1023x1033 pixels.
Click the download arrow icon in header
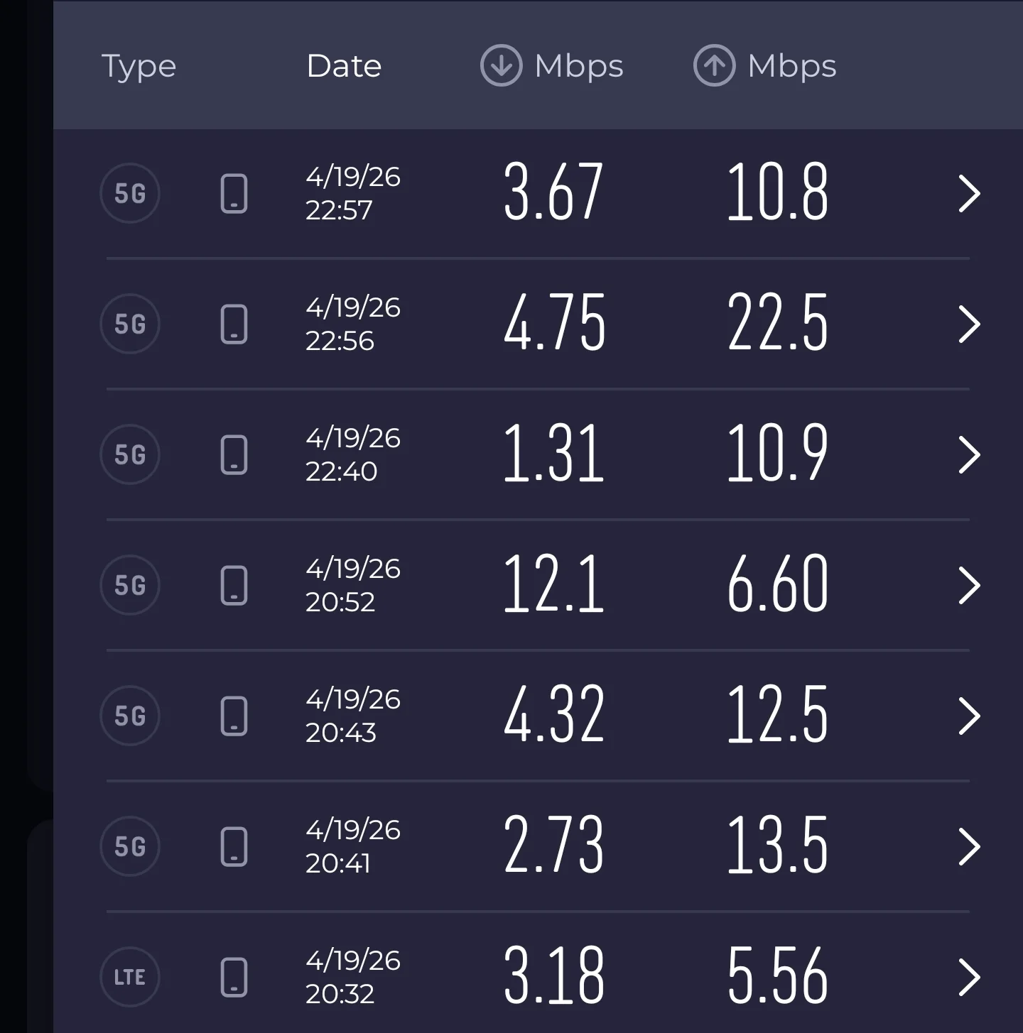pos(501,66)
